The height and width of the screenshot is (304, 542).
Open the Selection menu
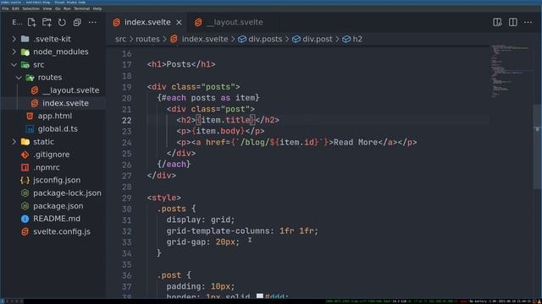(x=31, y=8)
